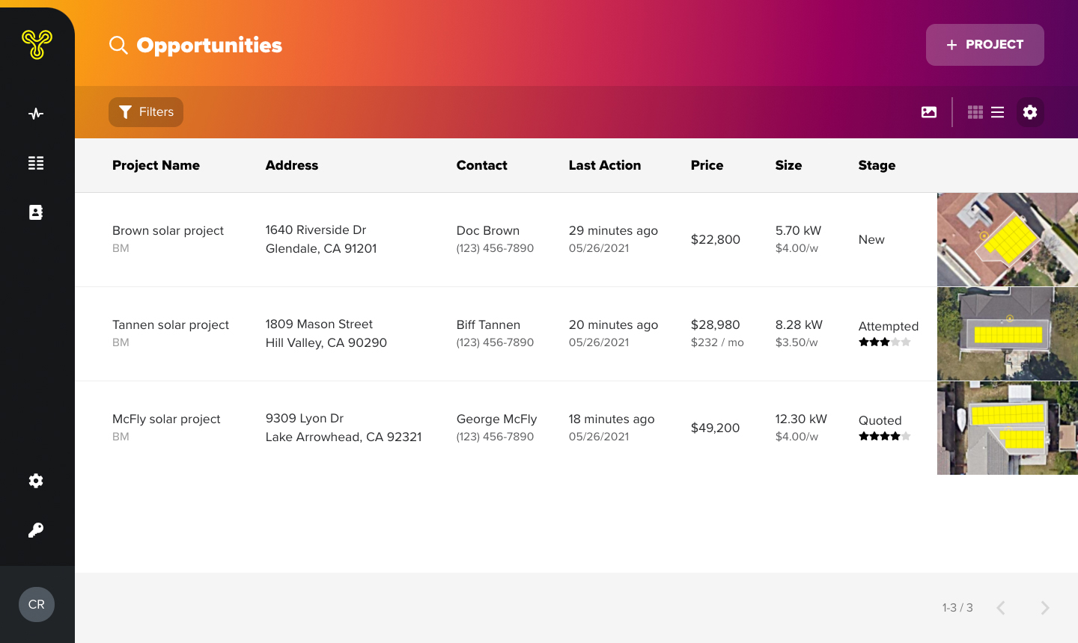Sort the table by the Price column
Image resolution: width=1078 pixels, height=643 pixels.
[707, 165]
